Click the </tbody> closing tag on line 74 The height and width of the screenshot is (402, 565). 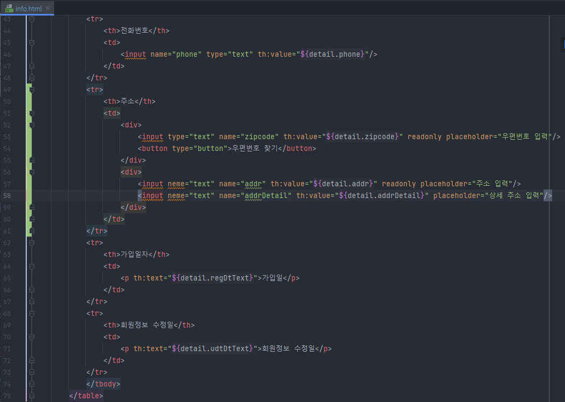103,384
